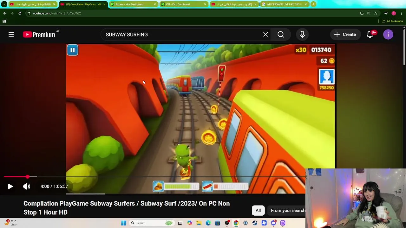
Task: View site information icon in address bar
Action: (29, 13)
